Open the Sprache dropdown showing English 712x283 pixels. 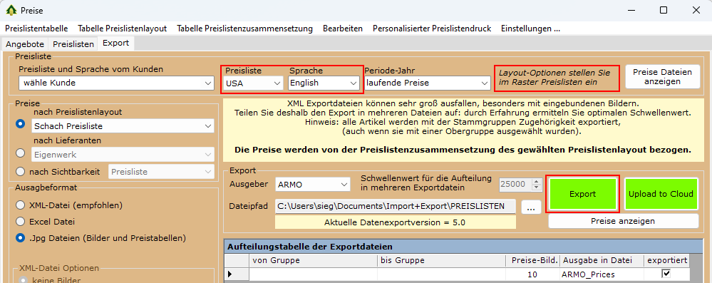click(x=324, y=83)
